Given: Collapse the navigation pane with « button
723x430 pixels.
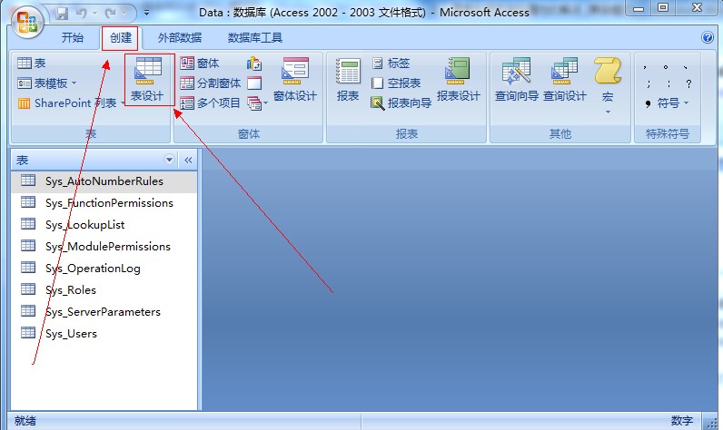Looking at the screenshot, I should coord(188,160).
